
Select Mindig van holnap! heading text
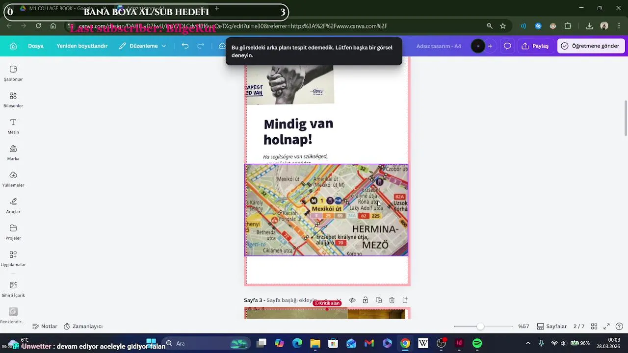coord(298,131)
